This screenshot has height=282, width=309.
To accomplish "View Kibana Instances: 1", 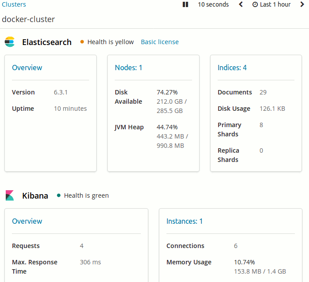I will click(x=185, y=221).
